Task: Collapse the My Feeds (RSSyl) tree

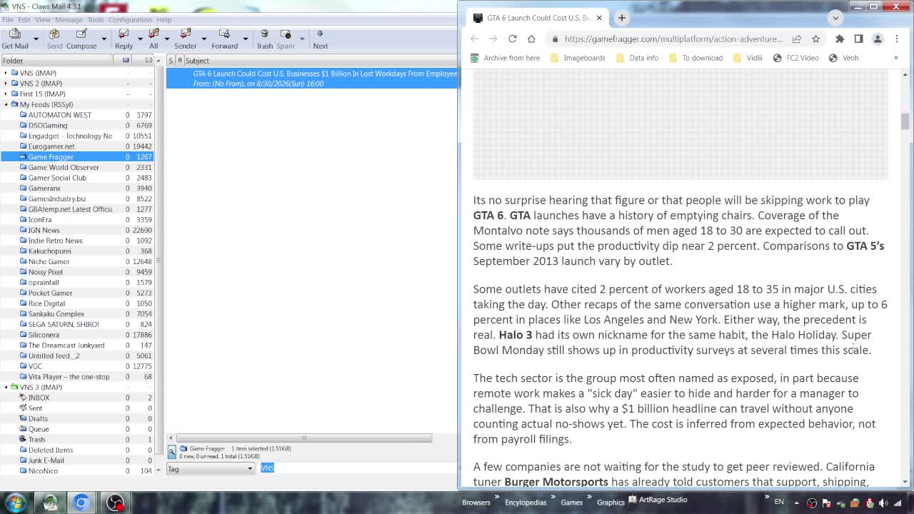Action: click(6, 104)
